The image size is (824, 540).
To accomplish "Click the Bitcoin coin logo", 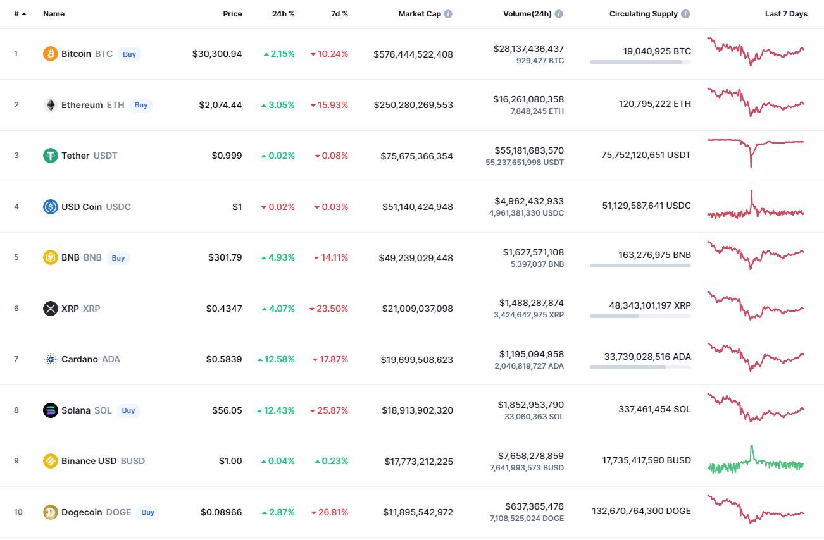I will pyautogui.click(x=50, y=54).
